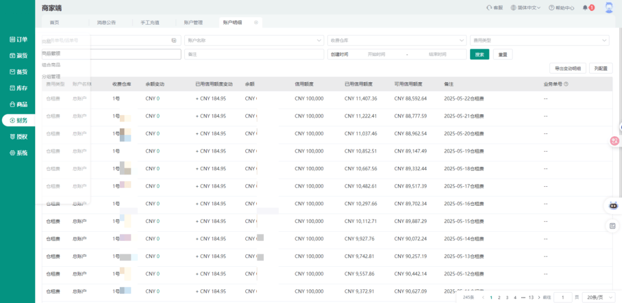The height and width of the screenshot is (303, 622).
Task: Expand the 账户名称 dropdown
Action: 254,40
